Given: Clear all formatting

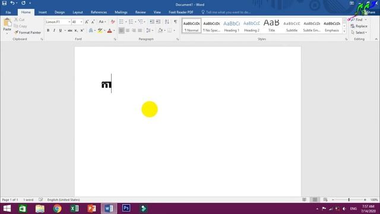Looking at the screenshot, I should coord(113,22).
